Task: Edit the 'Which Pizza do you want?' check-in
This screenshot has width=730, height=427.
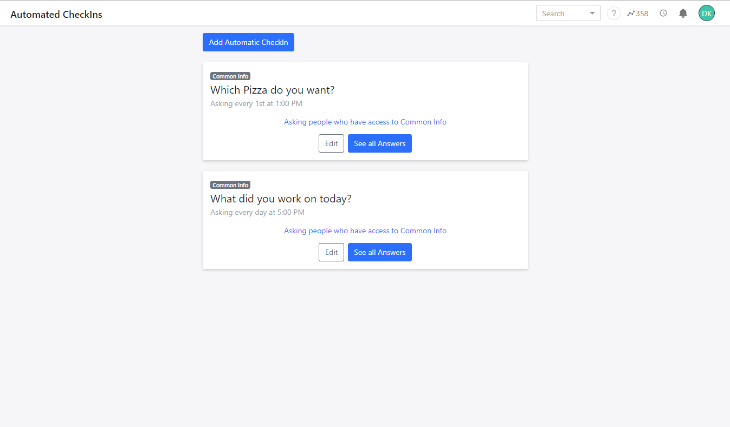Action: pyautogui.click(x=331, y=143)
